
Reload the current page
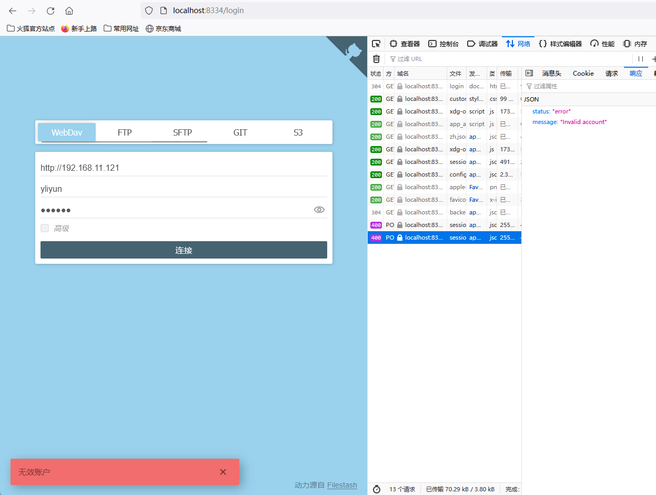[x=51, y=11]
